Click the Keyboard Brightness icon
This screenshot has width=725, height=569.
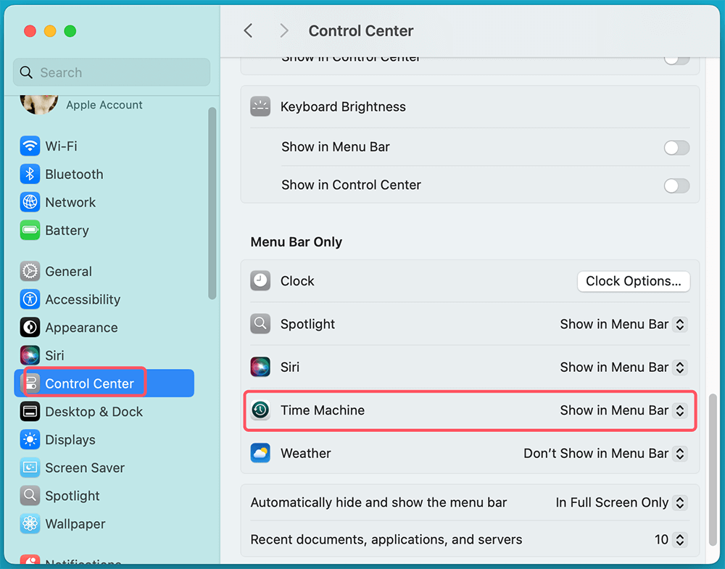(x=260, y=106)
